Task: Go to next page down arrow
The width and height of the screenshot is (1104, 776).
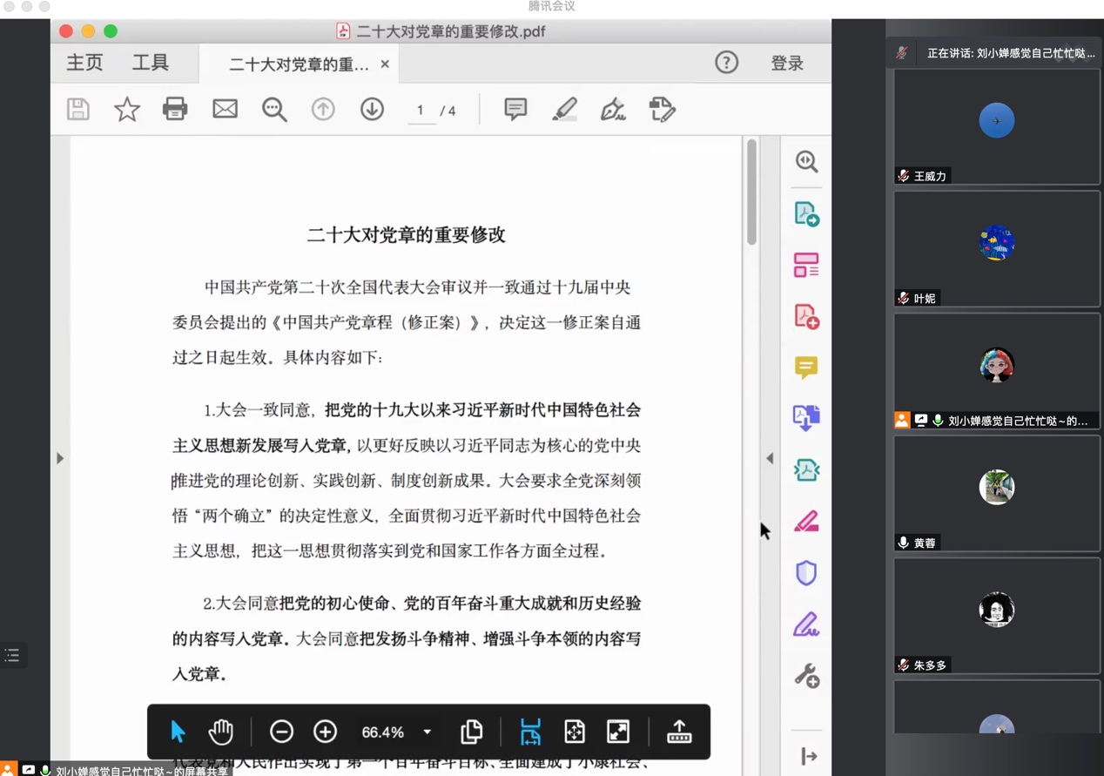Action: (372, 109)
